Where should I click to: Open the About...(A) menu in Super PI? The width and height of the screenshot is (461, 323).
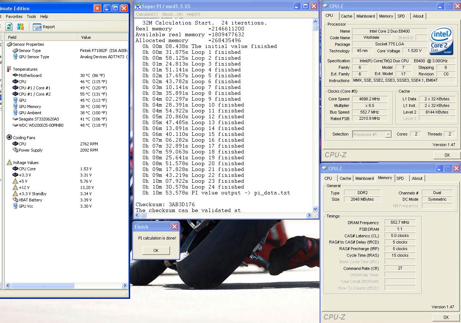[x=172, y=14]
